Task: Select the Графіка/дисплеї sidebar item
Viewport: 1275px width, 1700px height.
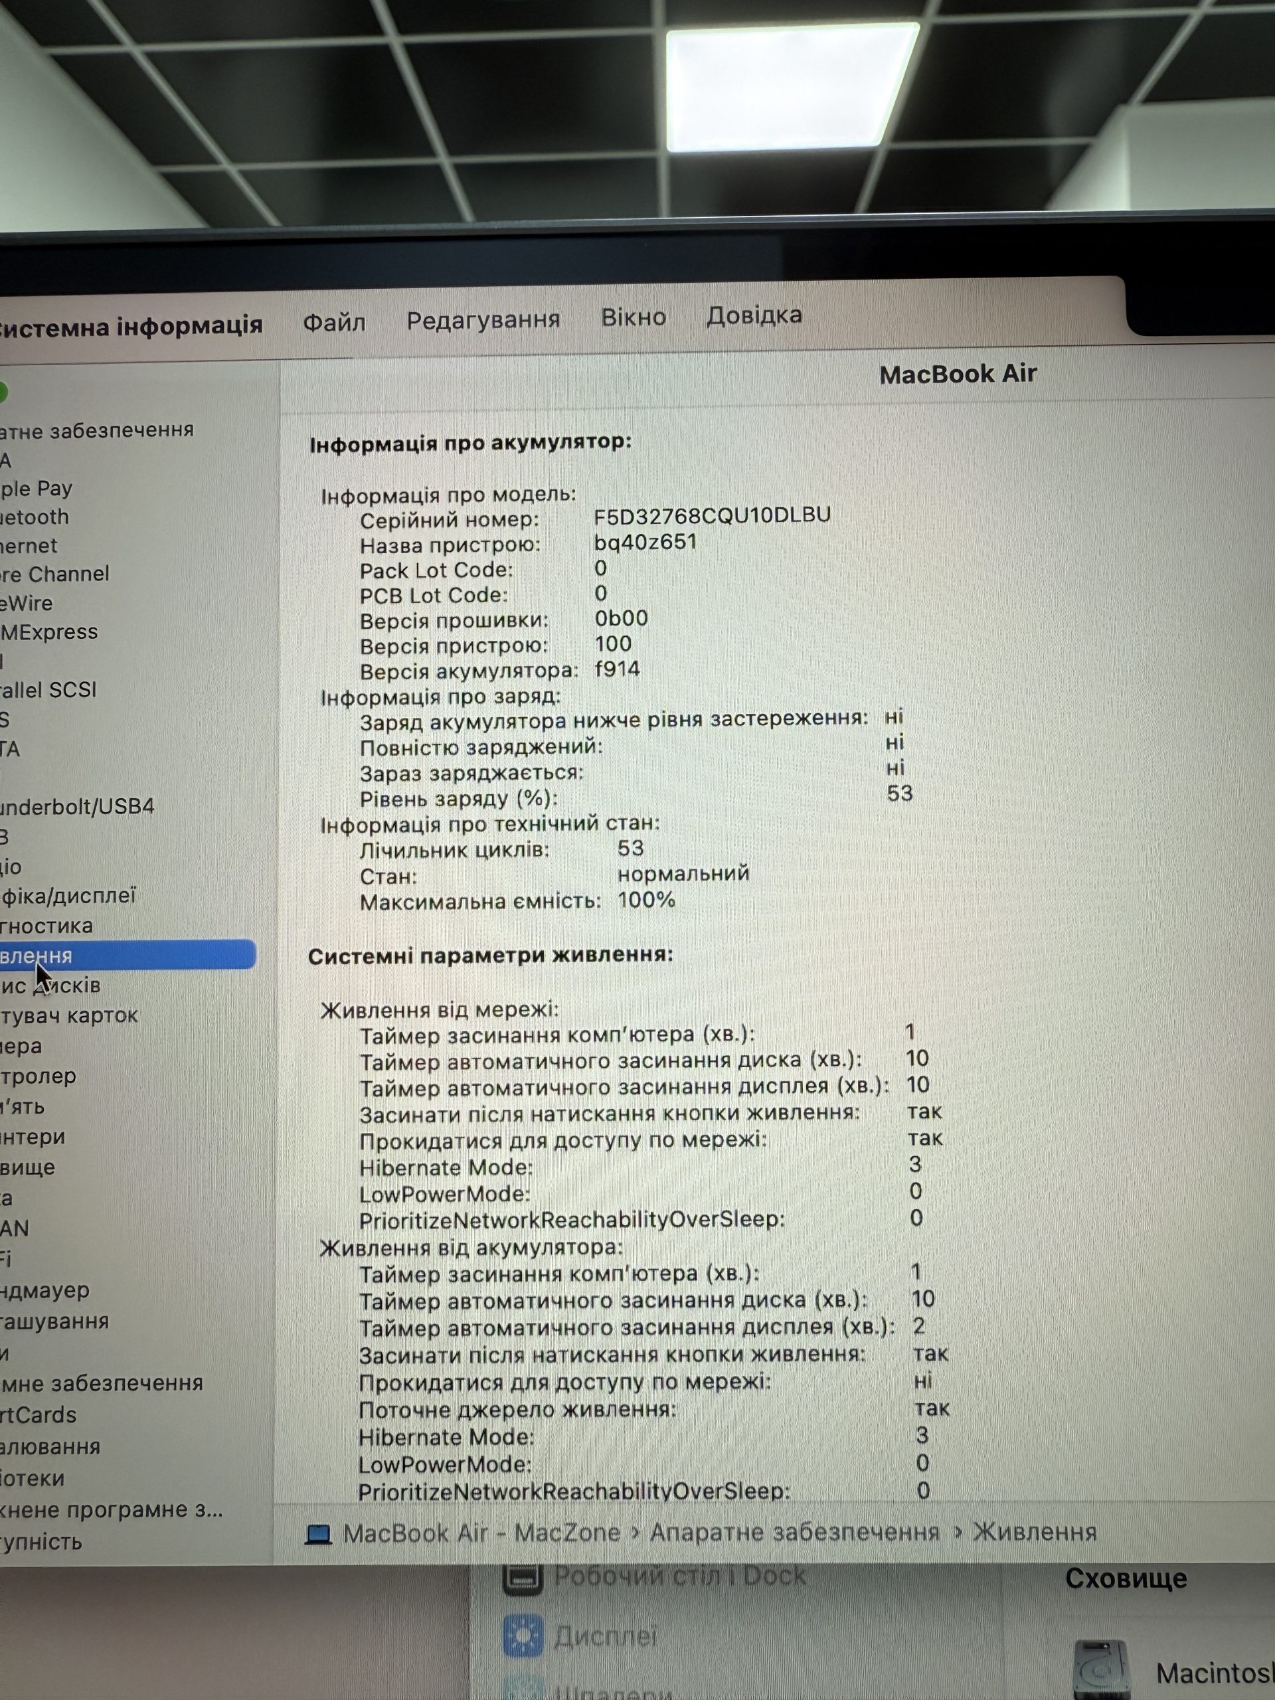Action: pyautogui.click(x=68, y=896)
